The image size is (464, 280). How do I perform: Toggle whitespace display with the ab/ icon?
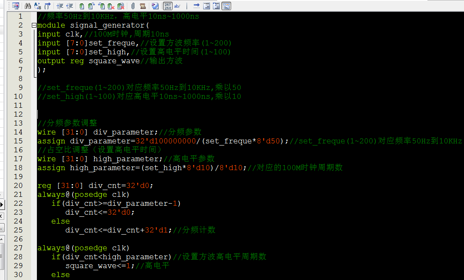(177, 6)
